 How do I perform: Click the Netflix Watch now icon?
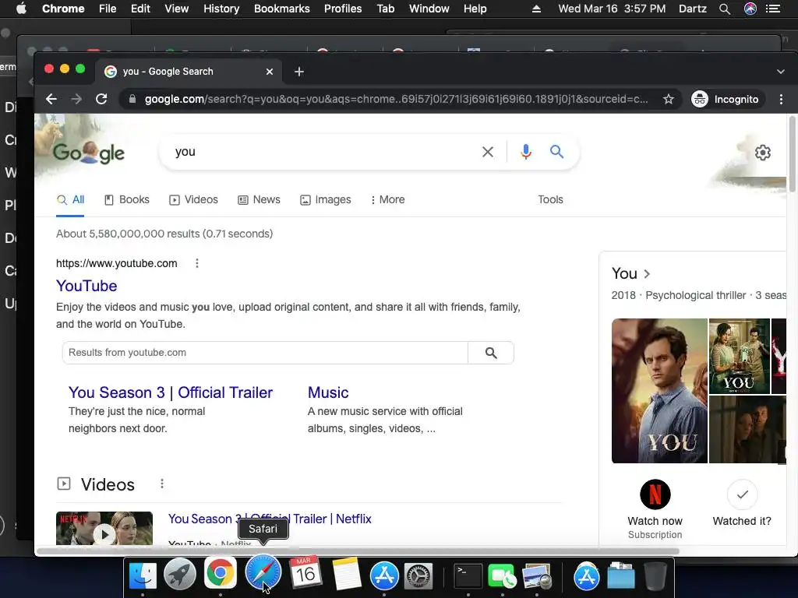pyautogui.click(x=655, y=494)
